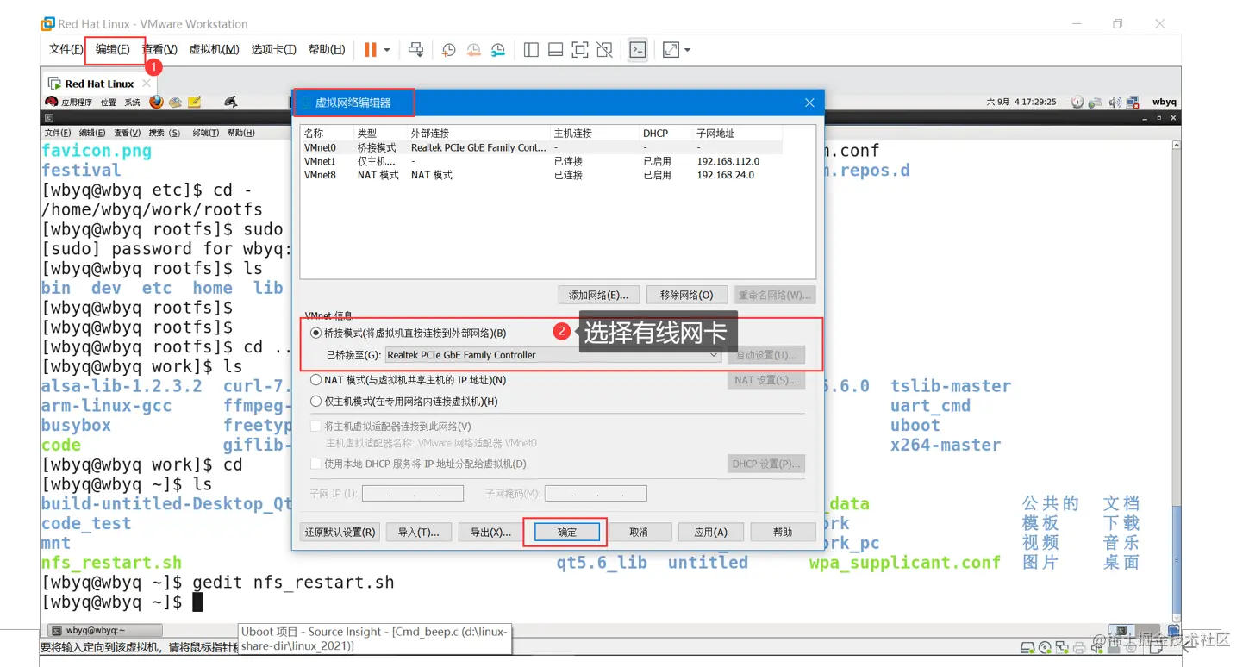This screenshot has width=1249, height=667.
Task: Click subnet address 192.168.112.0
Action: click(x=728, y=161)
